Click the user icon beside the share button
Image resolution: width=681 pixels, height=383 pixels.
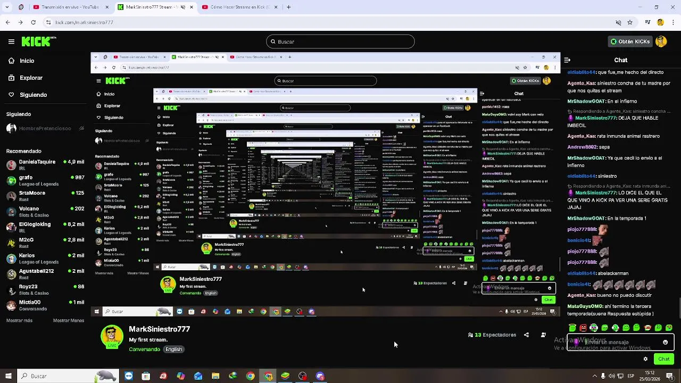543,335
